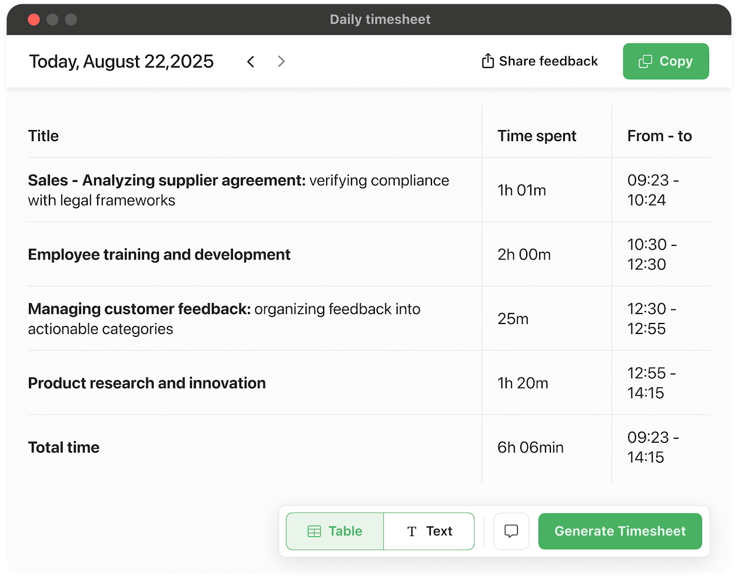
Task: Click the Total time row
Action: pyautogui.click(x=64, y=448)
